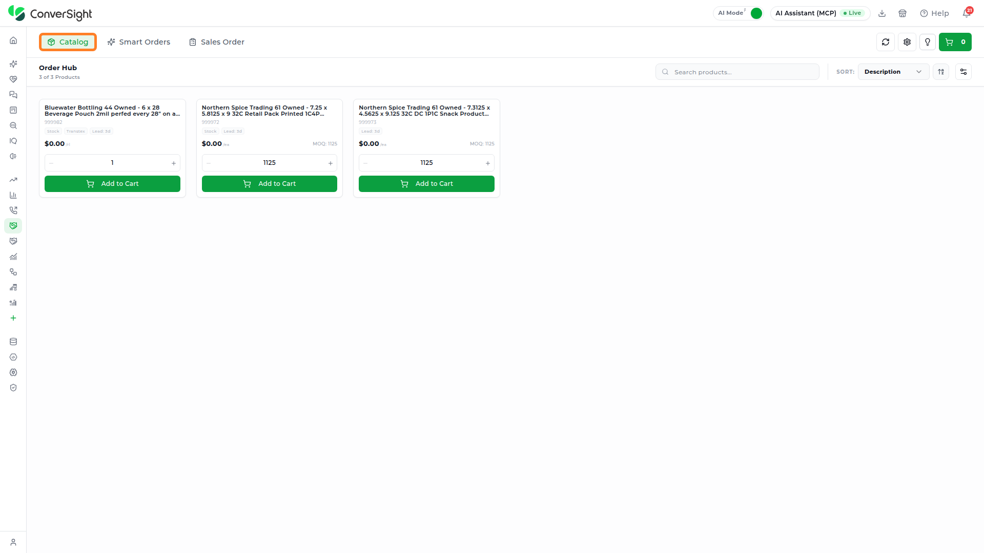The image size is (984, 553).
Task: Open the Home icon in sidebar
Action: pyautogui.click(x=13, y=40)
